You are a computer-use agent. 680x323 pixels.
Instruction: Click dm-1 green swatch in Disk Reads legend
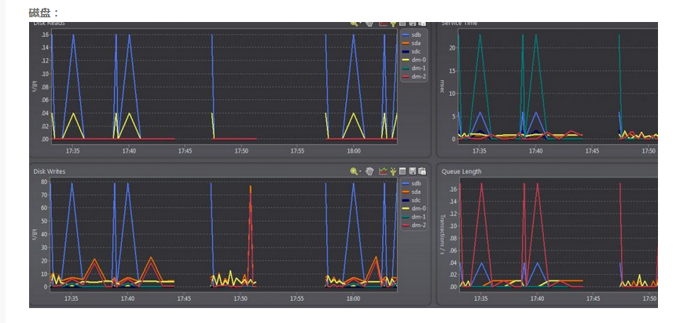click(x=406, y=68)
